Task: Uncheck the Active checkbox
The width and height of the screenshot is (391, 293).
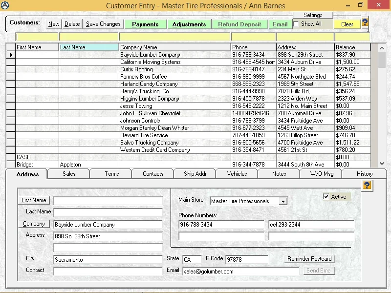Action: tap(326, 197)
